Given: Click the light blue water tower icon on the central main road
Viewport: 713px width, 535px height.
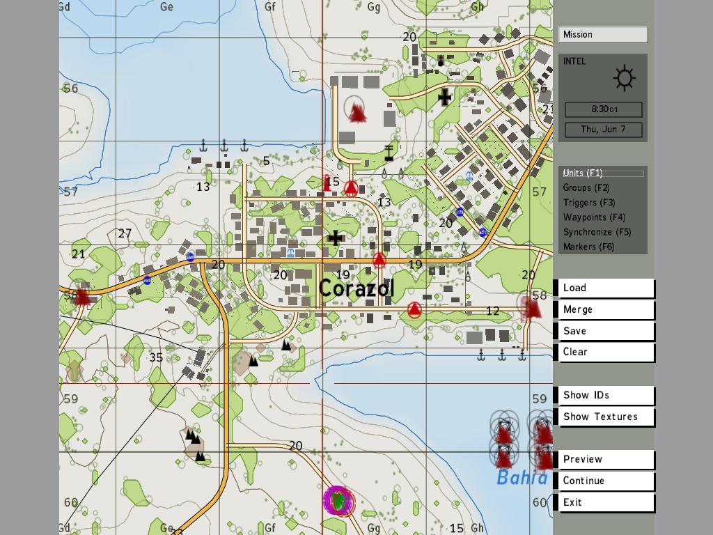Looking at the screenshot, I should [x=290, y=252].
